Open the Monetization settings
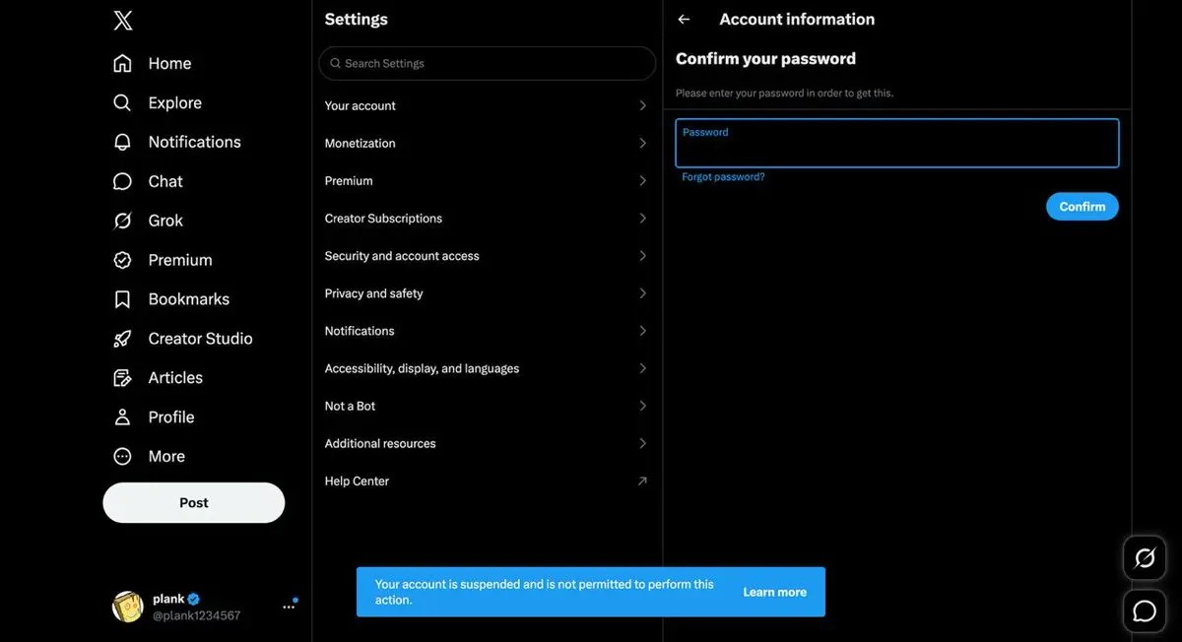The height and width of the screenshot is (642, 1182). [x=487, y=143]
